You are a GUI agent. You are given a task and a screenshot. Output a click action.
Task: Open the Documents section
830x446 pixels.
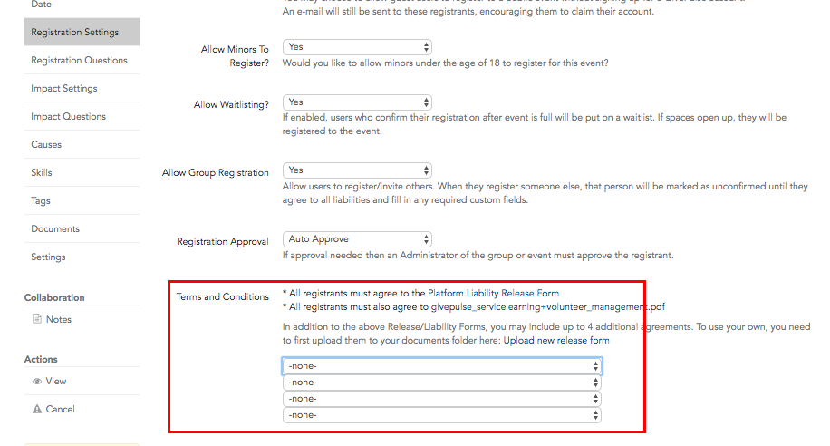tap(82, 228)
